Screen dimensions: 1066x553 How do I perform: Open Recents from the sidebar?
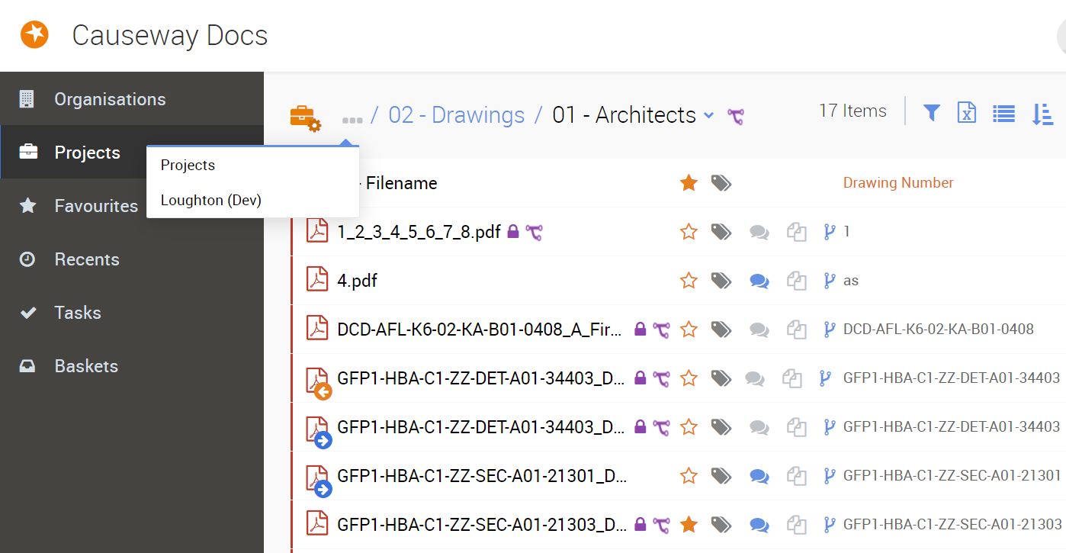point(132,259)
